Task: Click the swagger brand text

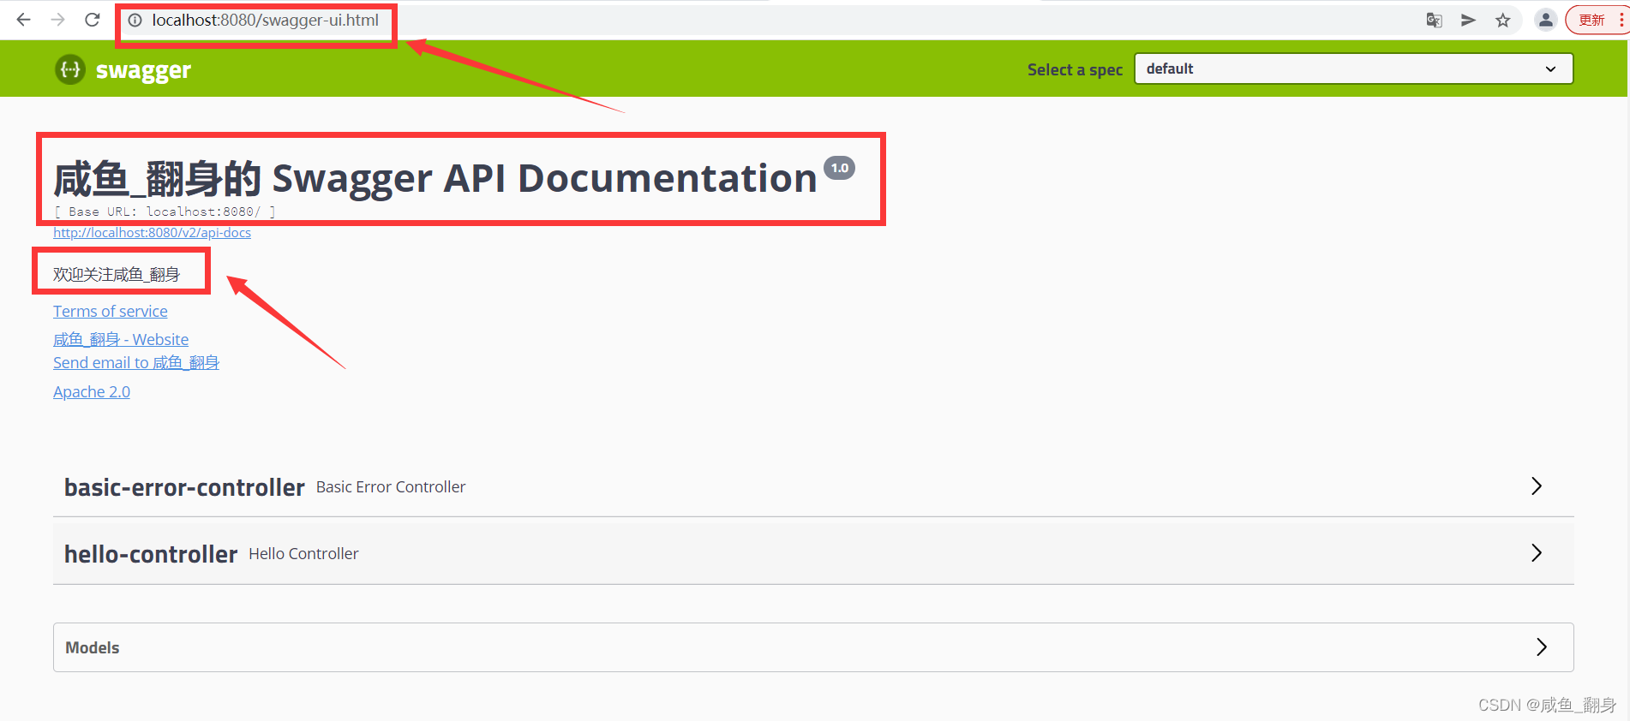Action: coord(143,70)
